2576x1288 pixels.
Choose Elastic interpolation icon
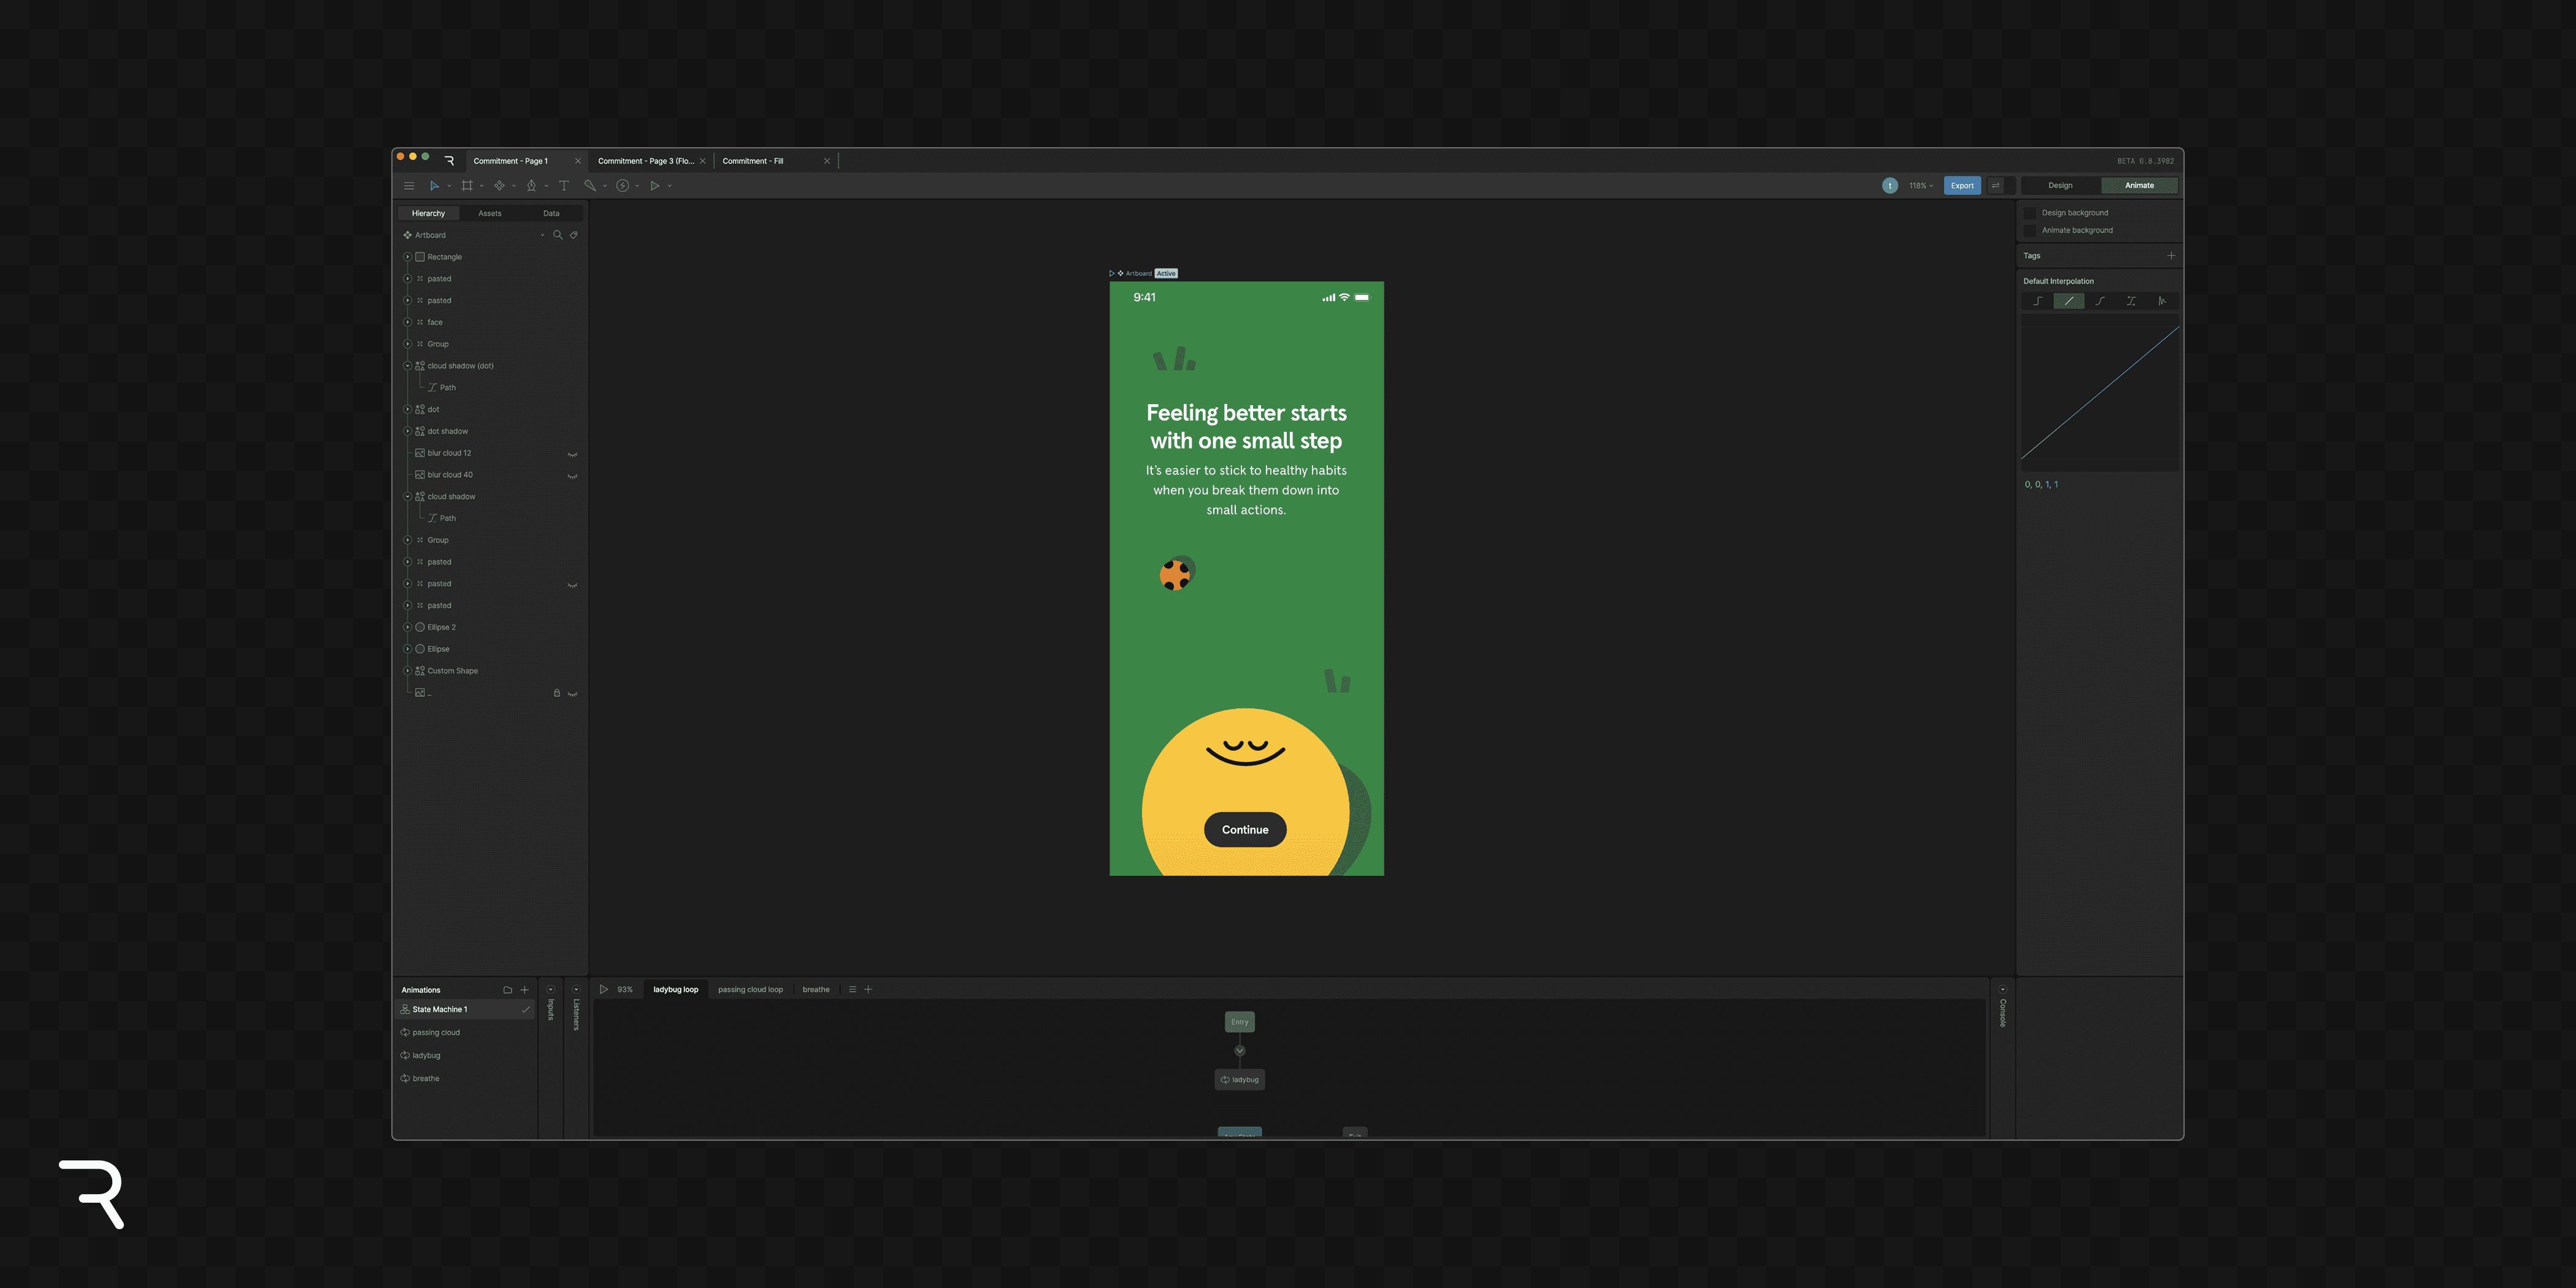[x=2162, y=301]
